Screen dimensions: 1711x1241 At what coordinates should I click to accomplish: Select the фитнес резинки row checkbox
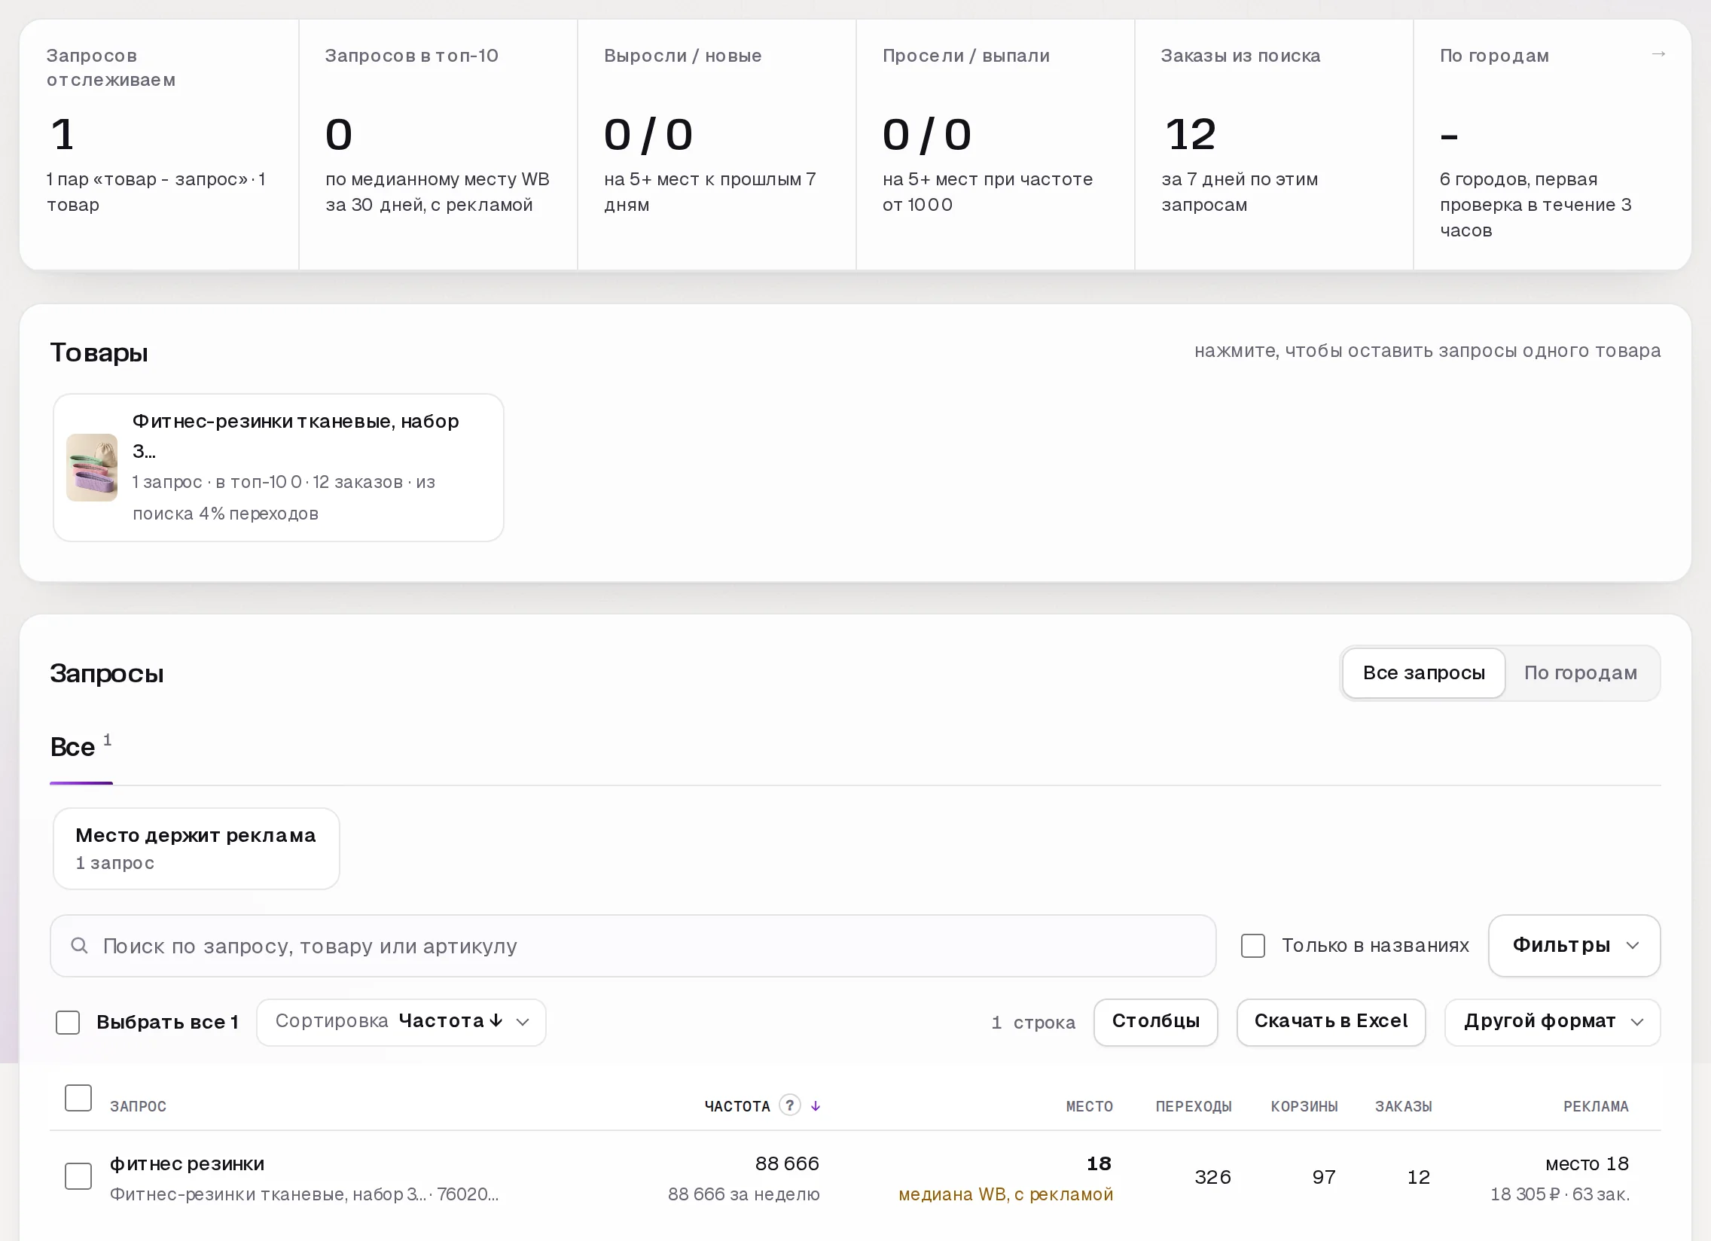78,1176
